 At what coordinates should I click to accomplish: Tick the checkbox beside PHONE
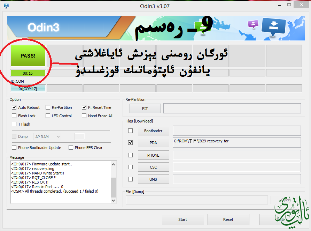[x=130, y=155]
